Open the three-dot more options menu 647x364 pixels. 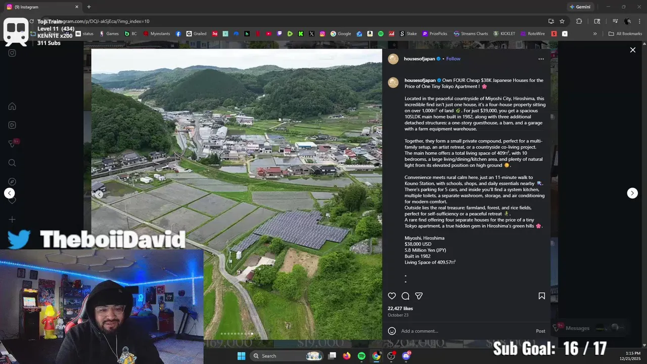(541, 59)
